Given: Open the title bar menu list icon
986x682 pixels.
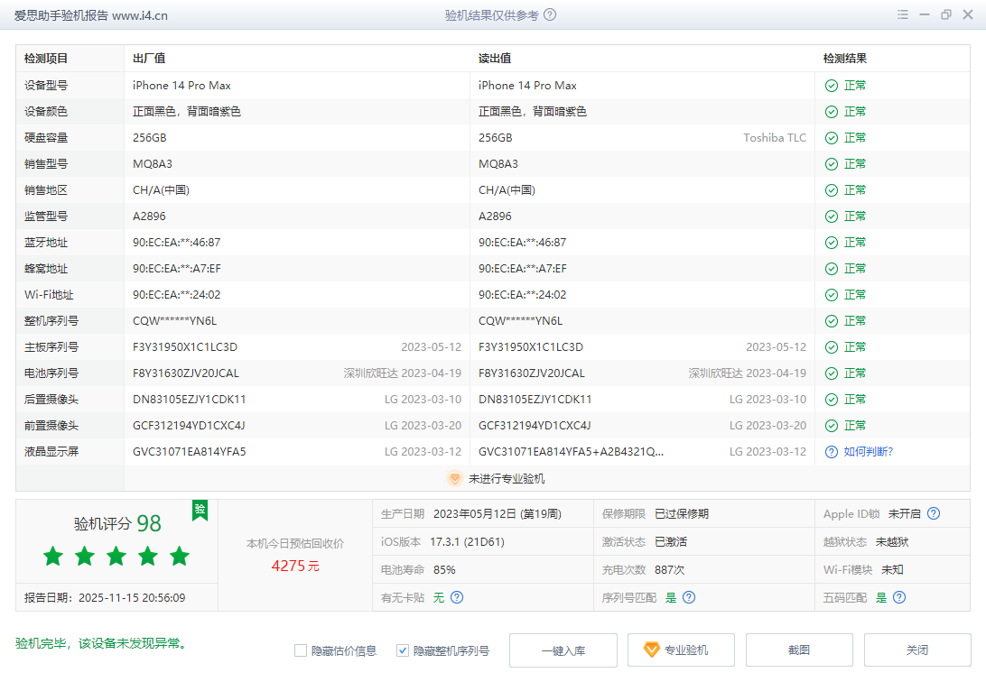Looking at the screenshot, I should pyautogui.click(x=903, y=15).
